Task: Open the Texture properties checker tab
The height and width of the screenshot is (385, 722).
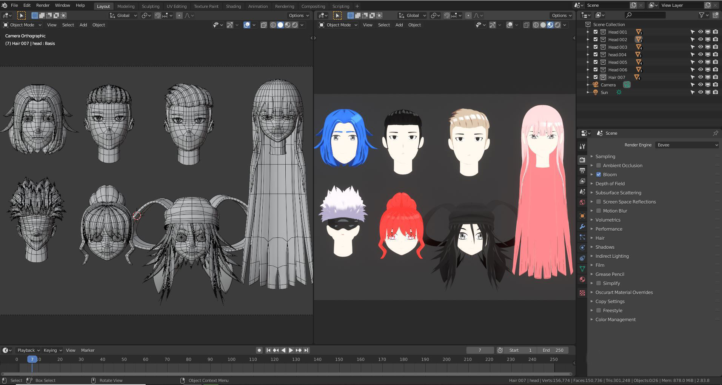Action: [x=582, y=293]
